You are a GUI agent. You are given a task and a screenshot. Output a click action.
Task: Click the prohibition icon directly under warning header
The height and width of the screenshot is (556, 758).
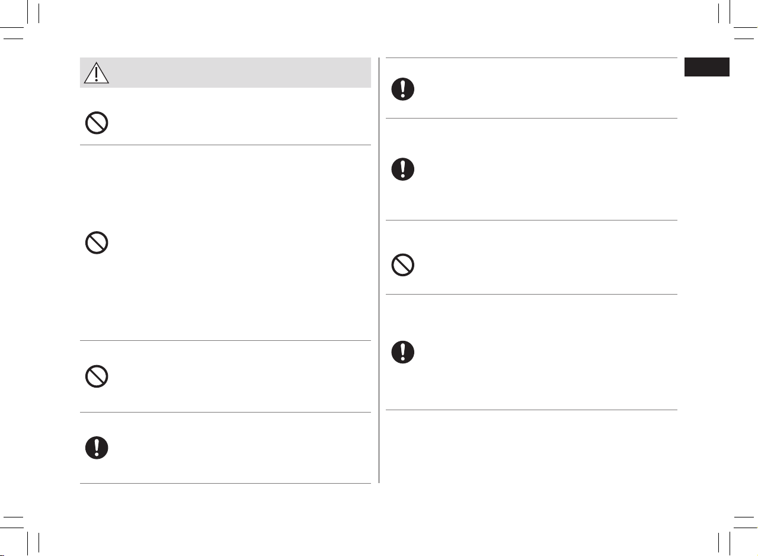click(x=97, y=123)
